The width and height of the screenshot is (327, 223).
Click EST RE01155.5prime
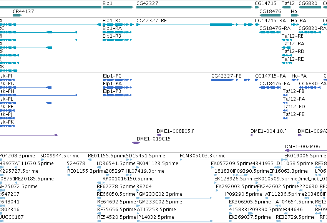(x=90, y=160)
